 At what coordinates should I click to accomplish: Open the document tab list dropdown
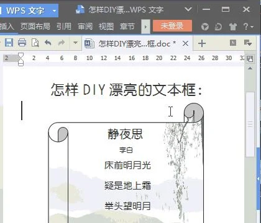248,43
